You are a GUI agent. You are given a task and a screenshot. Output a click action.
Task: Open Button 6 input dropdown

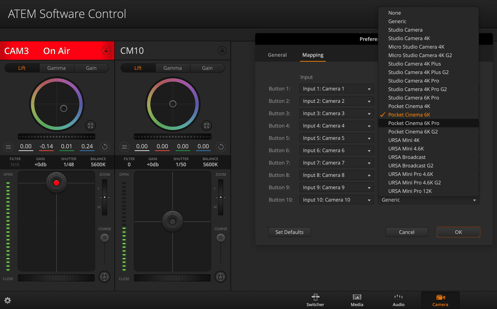pyautogui.click(x=337, y=150)
